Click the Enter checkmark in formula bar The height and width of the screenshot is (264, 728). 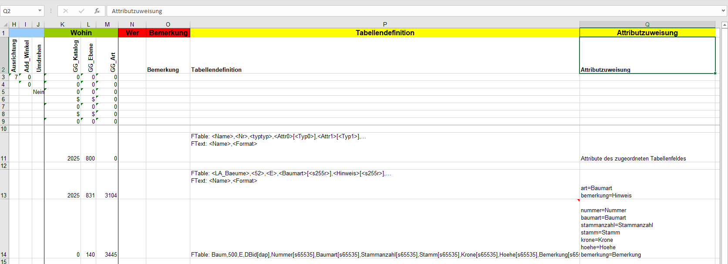(x=81, y=11)
